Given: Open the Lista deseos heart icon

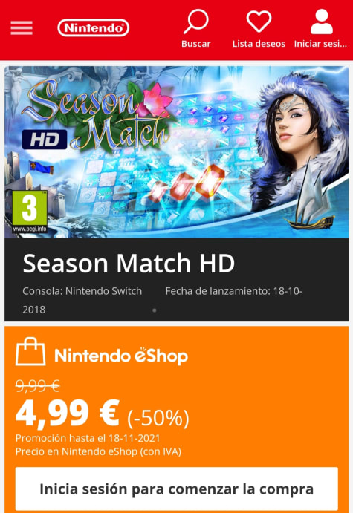Looking at the screenshot, I should pos(259,22).
